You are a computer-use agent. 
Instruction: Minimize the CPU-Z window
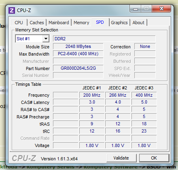point(136,9)
